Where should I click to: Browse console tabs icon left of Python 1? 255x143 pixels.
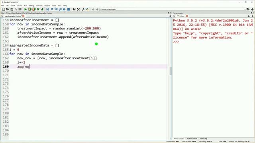pos(174,16)
